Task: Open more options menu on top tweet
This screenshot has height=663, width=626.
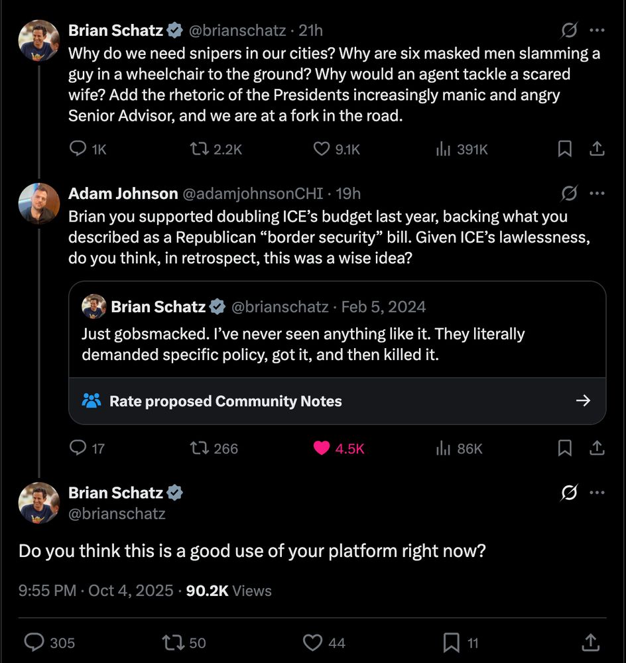Action: [597, 30]
